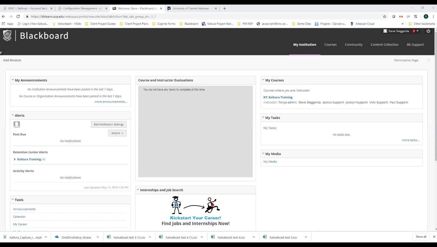Collapse the My Courses module
The width and height of the screenshot is (437, 247).
[263, 80]
